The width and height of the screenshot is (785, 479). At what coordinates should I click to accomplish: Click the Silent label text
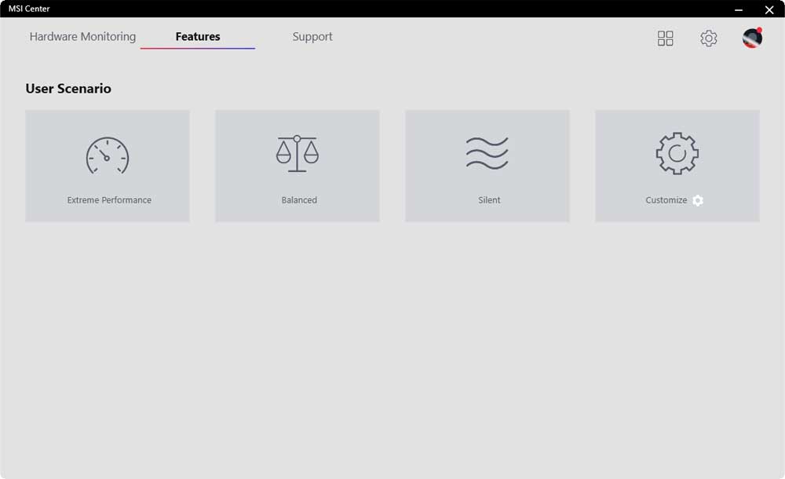pyautogui.click(x=489, y=200)
